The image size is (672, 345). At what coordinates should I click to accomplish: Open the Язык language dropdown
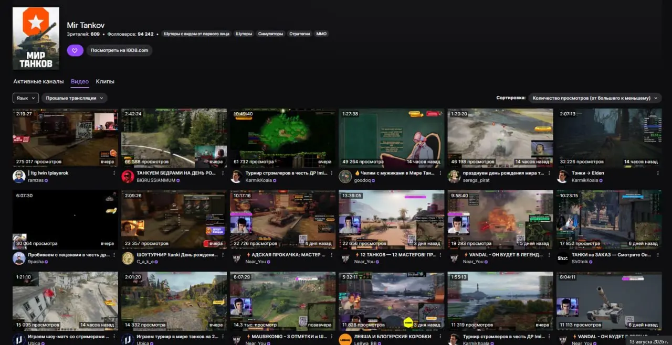(x=26, y=98)
